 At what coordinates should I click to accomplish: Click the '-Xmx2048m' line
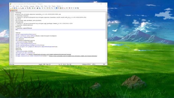click(18, 50)
